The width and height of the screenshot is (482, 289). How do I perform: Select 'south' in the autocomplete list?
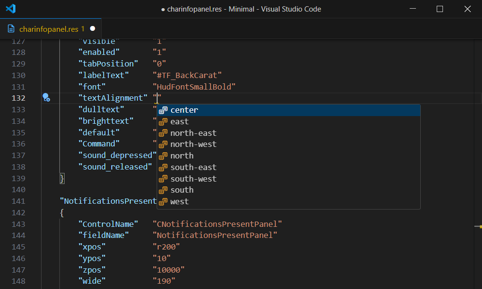pos(289,190)
